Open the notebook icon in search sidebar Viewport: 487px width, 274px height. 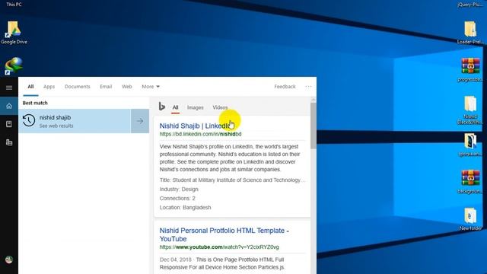coord(9,124)
